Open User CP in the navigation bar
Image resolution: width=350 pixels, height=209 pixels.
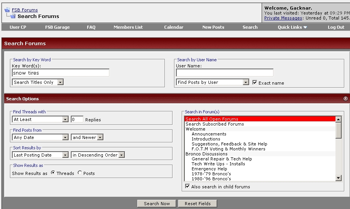pyautogui.click(x=18, y=27)
